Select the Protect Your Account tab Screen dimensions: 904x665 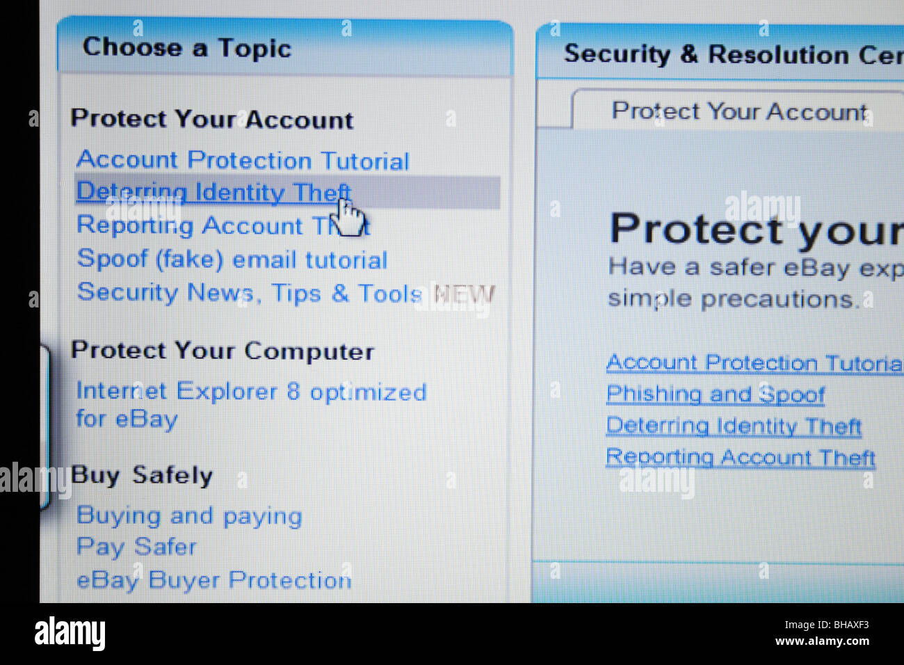[x=738, y=111]
